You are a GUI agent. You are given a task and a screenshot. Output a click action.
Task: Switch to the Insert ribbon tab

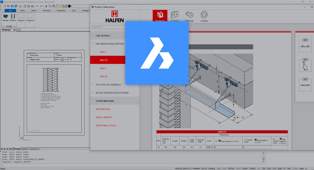33,10
